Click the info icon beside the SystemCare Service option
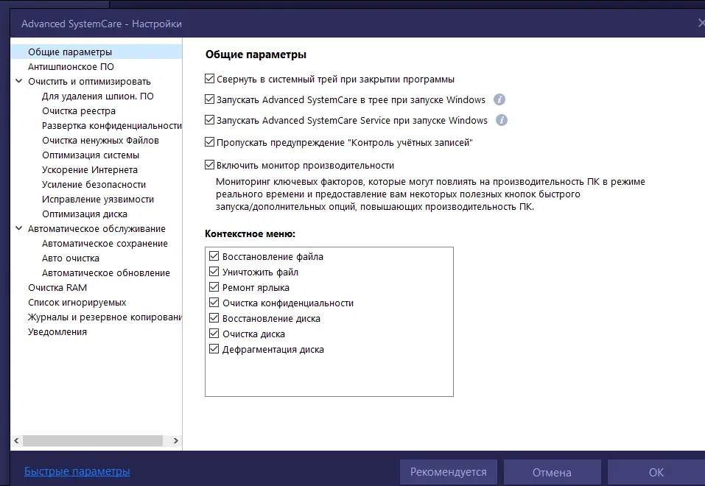 (502, 120)
